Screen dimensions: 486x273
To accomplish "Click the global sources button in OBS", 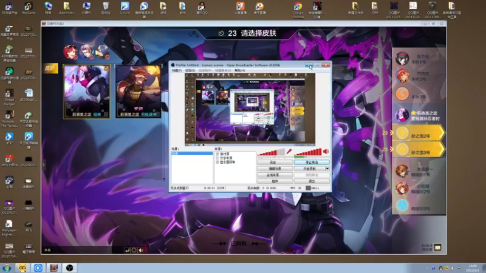I will click(x=275, y=175).
